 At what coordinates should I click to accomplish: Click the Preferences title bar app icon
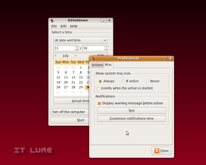[x=93, y=59]
